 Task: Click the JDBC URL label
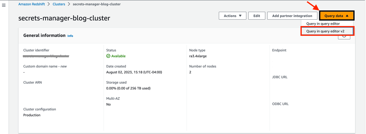280,77
